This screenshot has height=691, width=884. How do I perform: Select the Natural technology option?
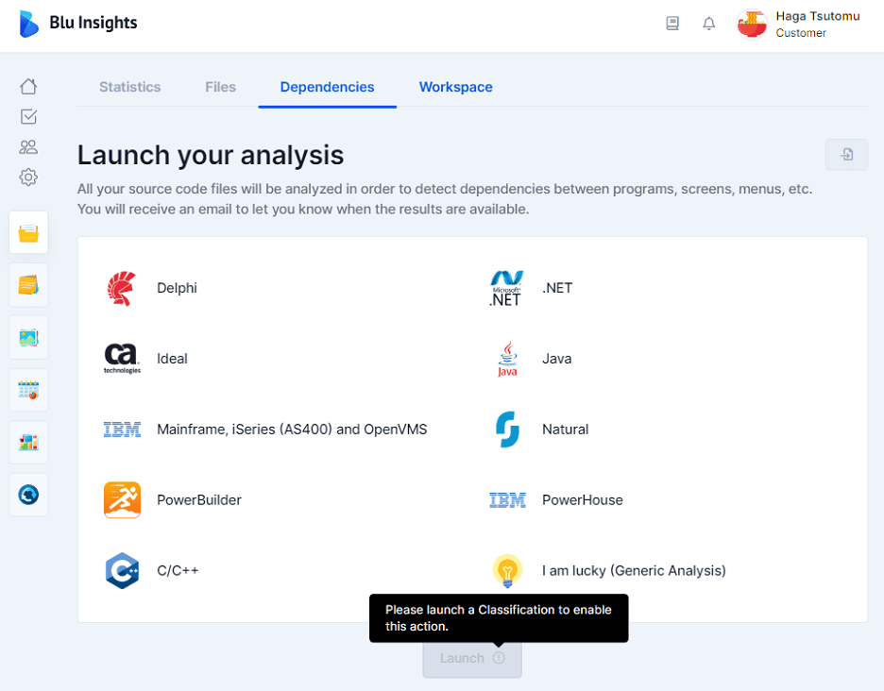pos(507,429)
